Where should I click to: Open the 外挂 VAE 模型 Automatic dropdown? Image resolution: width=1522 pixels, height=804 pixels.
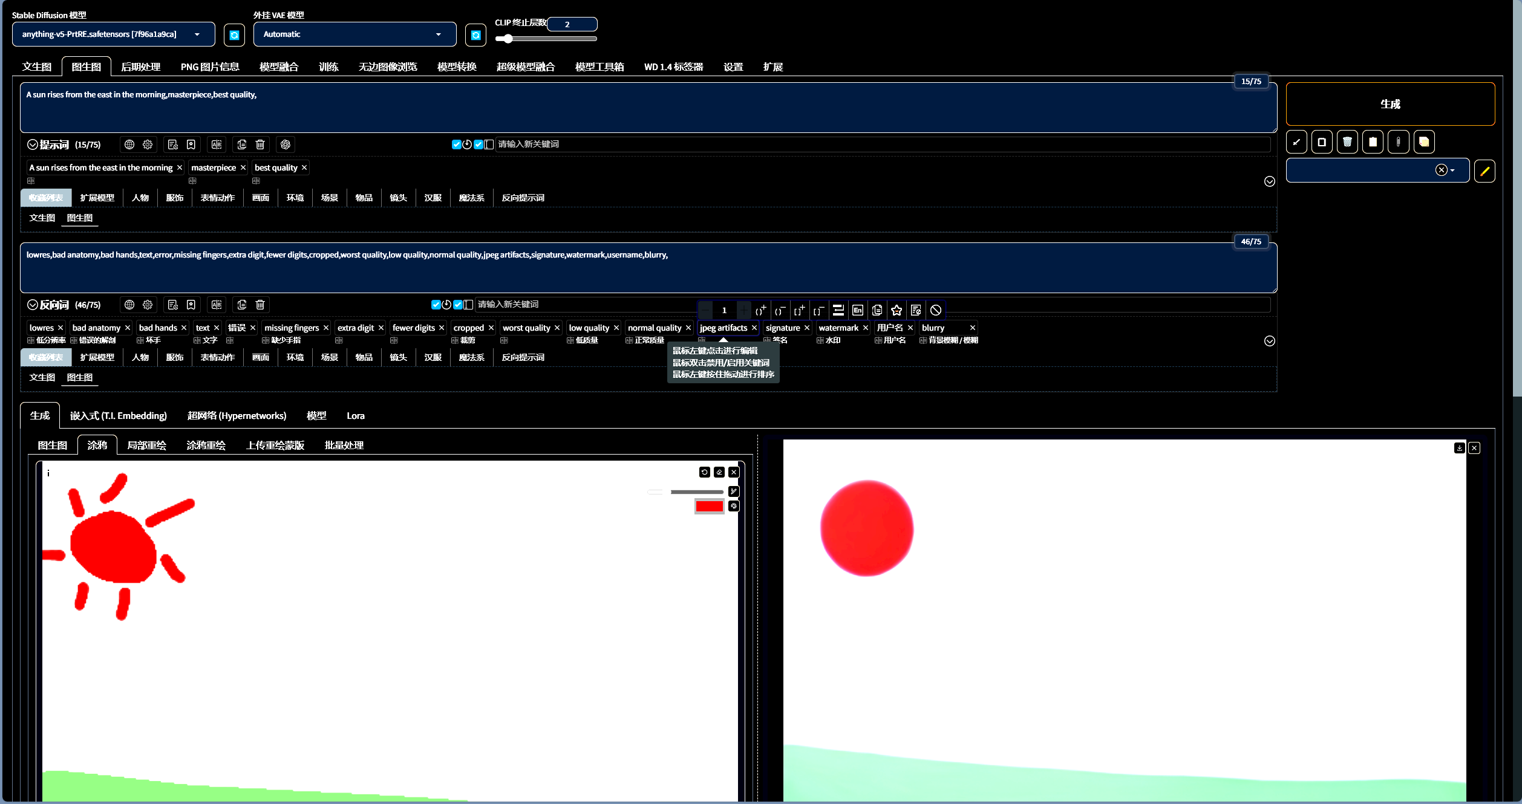[354, 34]
